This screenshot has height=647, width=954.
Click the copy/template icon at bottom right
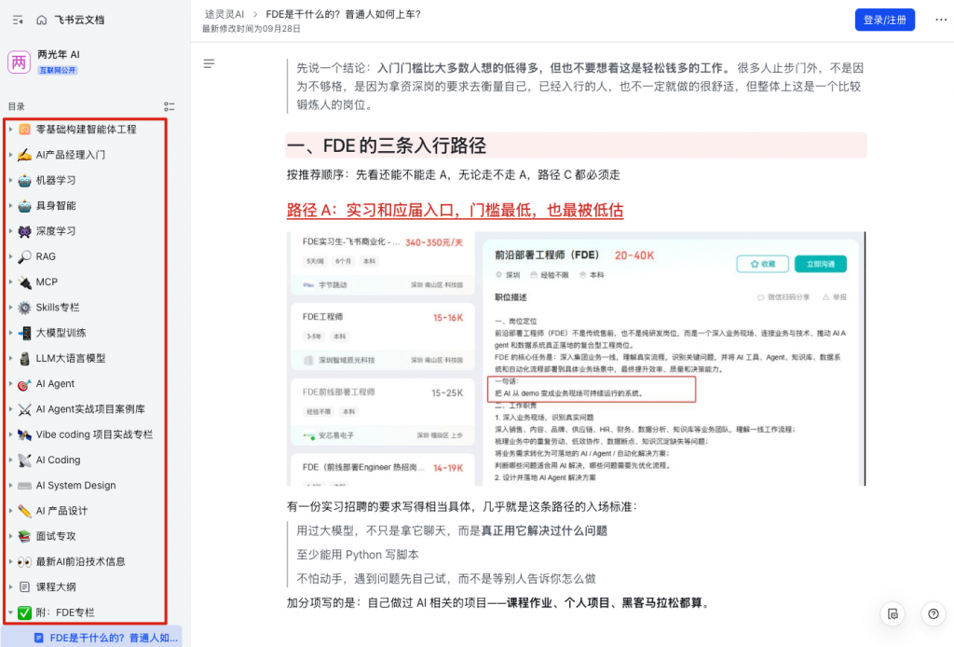pos(893,613)
